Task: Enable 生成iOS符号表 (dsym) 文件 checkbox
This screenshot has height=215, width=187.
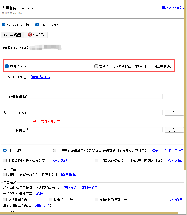Action: coord(5,160)
